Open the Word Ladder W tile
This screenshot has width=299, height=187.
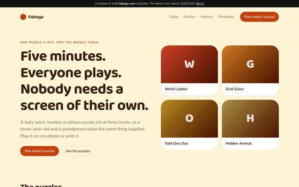tap(189, 64)
